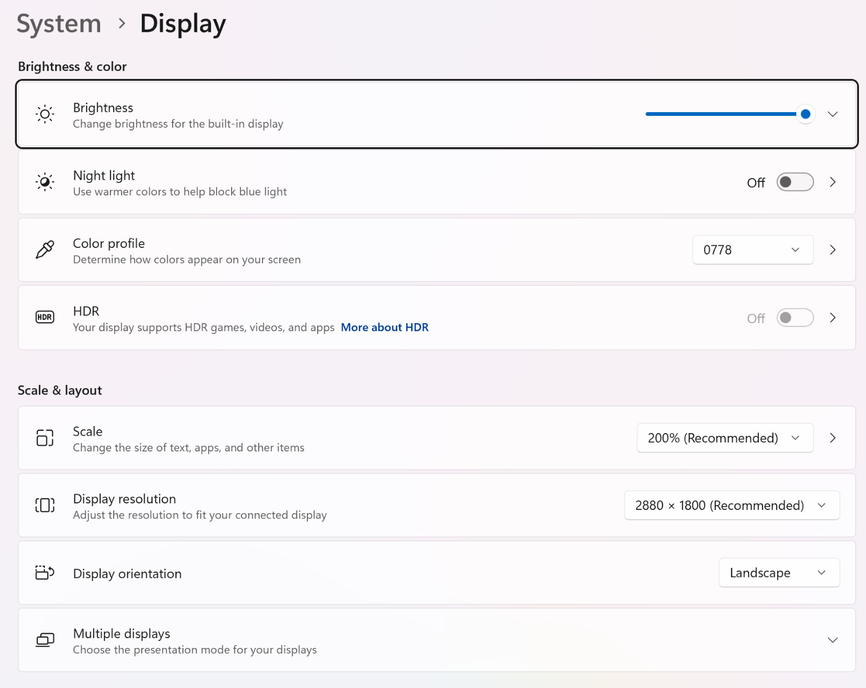Click 'Change the size of text, apps' description
The height and width of the screenshot is (688, 866).
188,448
